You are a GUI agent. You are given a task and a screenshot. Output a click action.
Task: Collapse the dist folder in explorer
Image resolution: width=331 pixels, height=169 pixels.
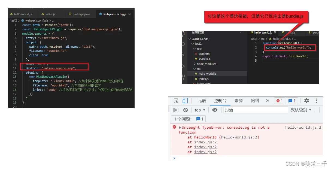tap(198, 49)
